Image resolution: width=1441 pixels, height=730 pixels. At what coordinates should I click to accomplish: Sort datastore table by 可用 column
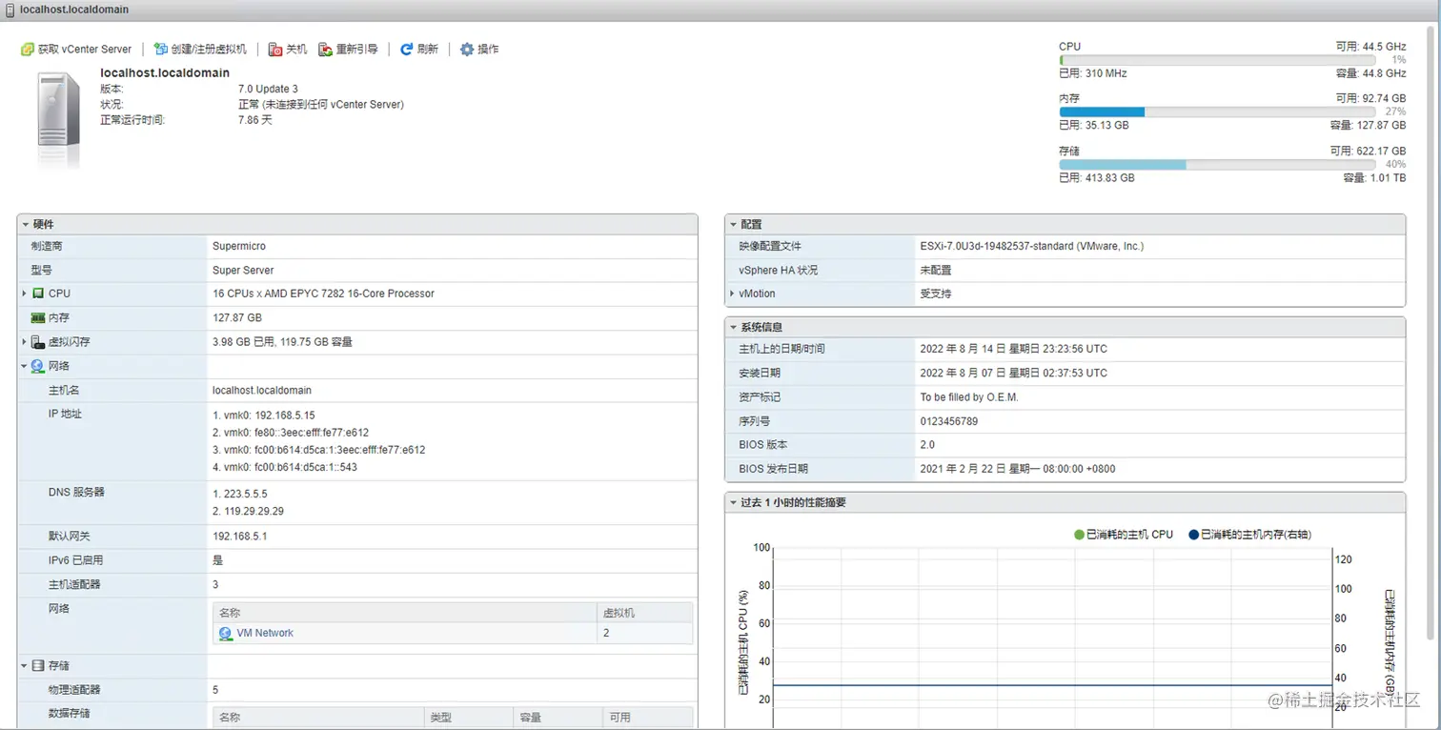648,717
